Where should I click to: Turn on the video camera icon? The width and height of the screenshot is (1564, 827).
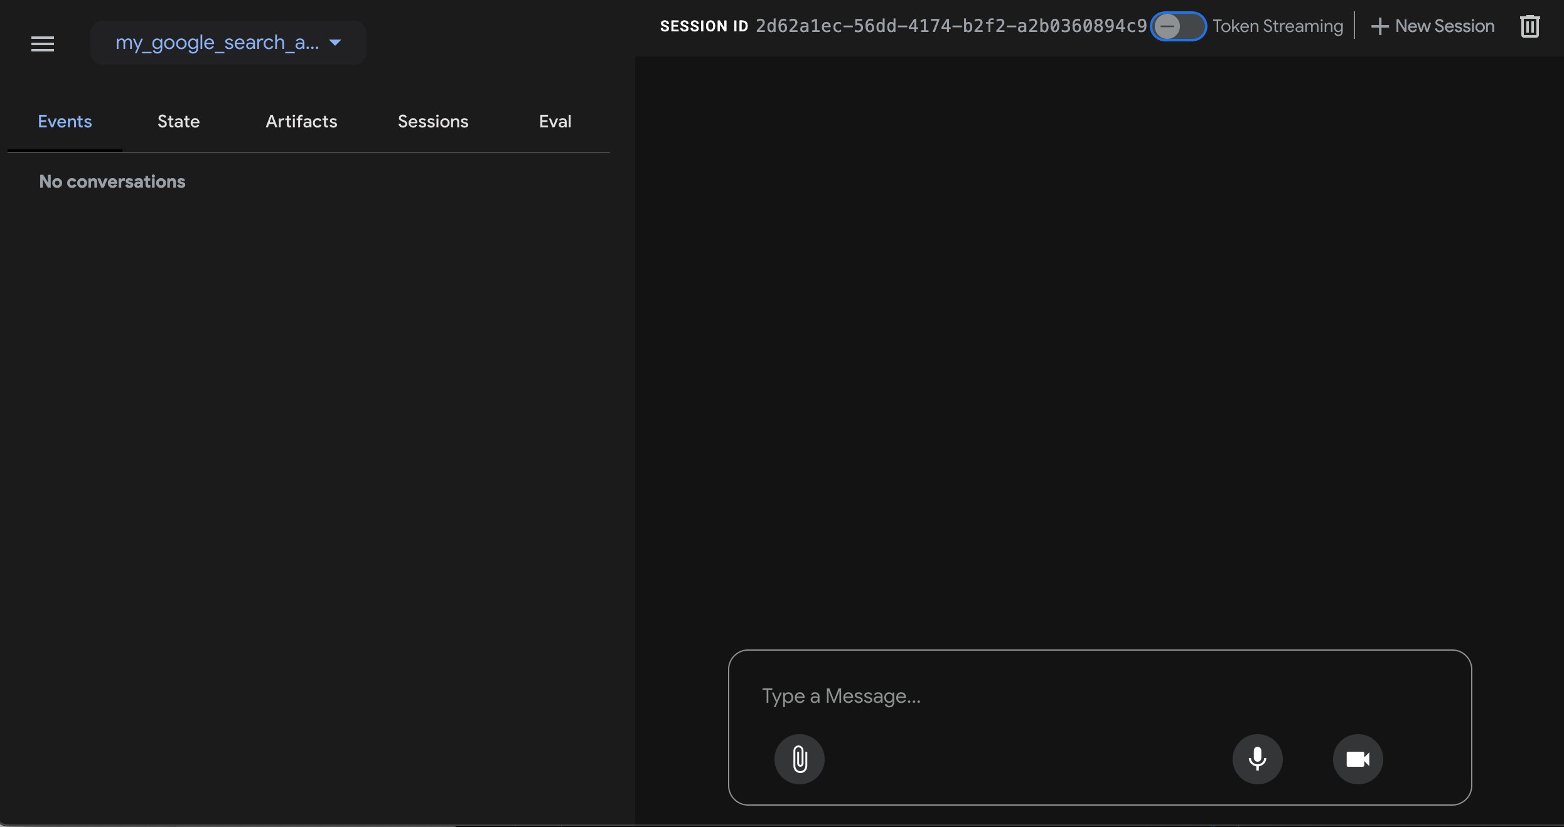(1358, 759)
